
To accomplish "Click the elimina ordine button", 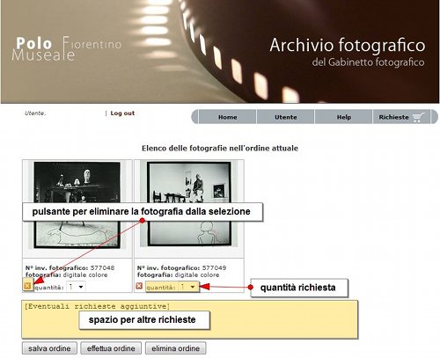I will pyautogui.click(x=176, y=348).
